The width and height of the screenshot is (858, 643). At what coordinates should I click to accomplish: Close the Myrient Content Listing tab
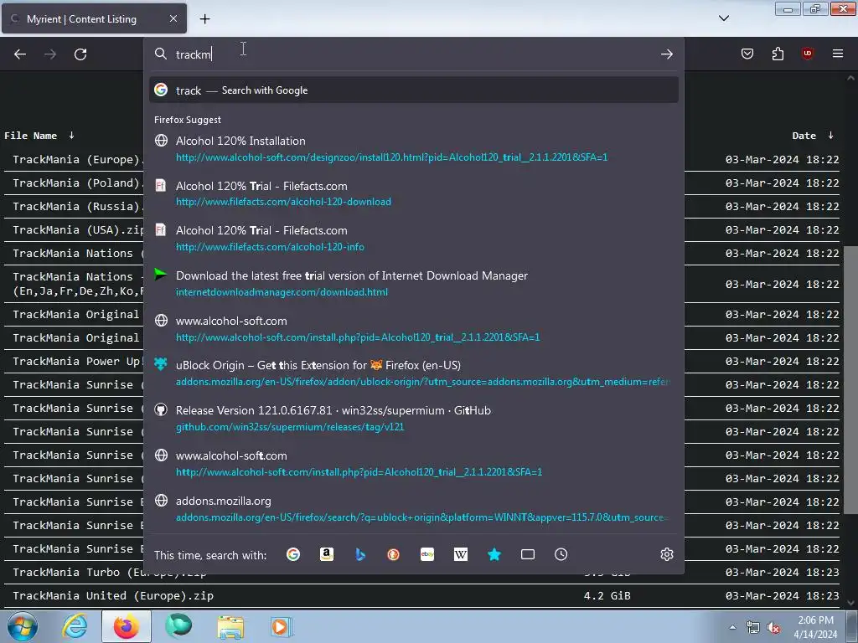tap(173, 18)
